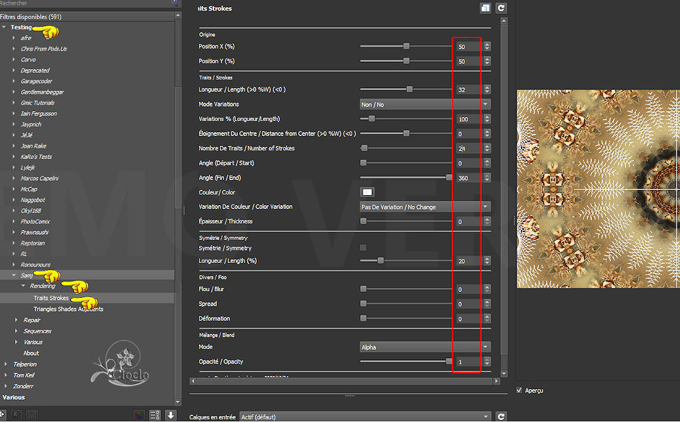The image size is (680, 422).
Task: Select the Traits Strokes filter
Action: [51, 298]
